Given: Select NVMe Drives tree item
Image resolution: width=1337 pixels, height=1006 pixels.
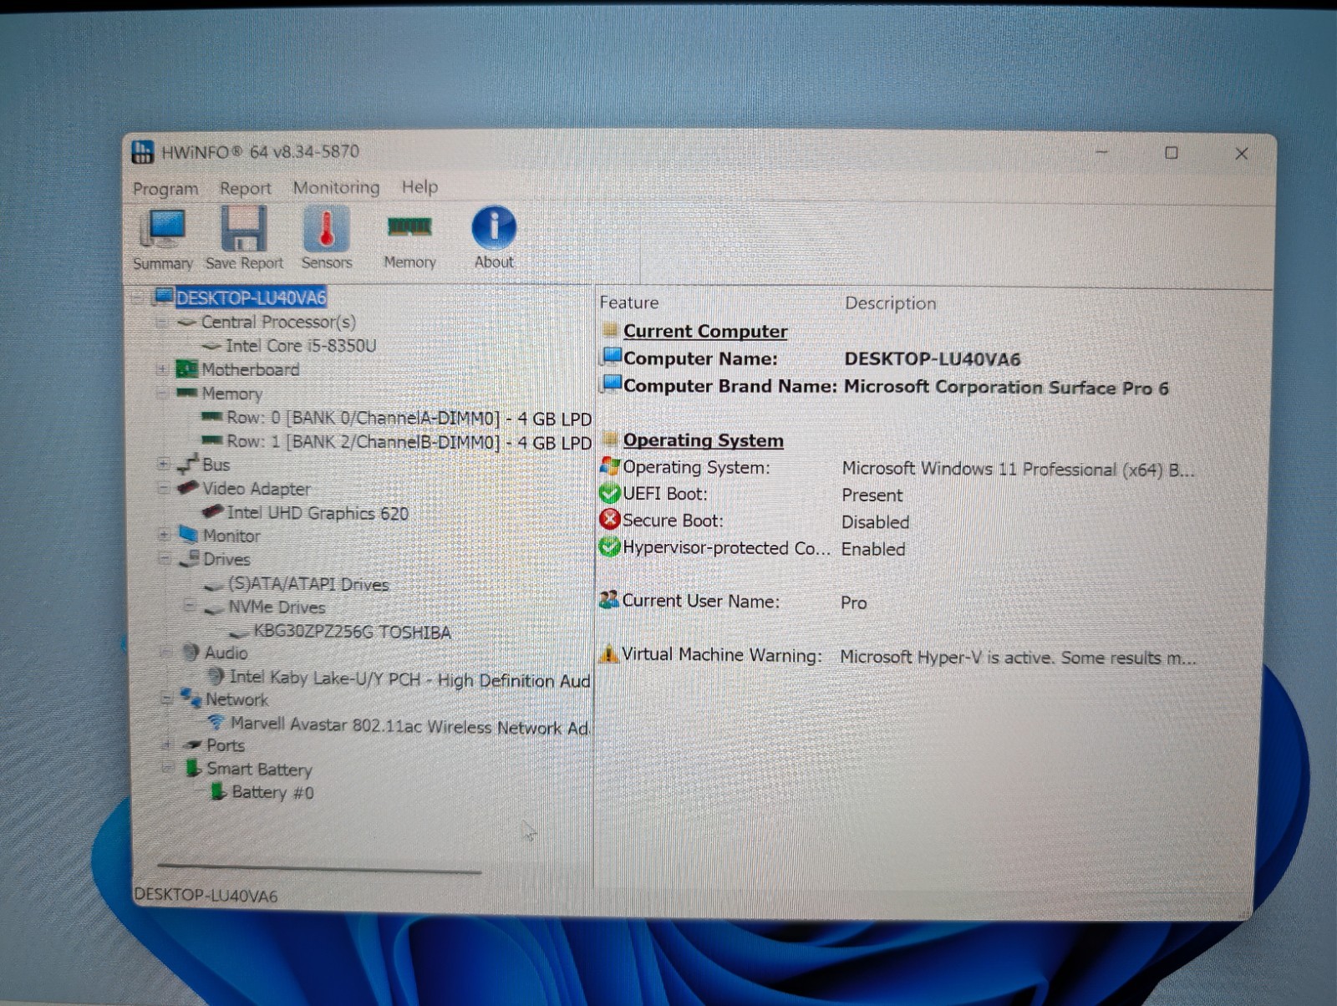Looking at the screenshot, I should pos(277,607).
